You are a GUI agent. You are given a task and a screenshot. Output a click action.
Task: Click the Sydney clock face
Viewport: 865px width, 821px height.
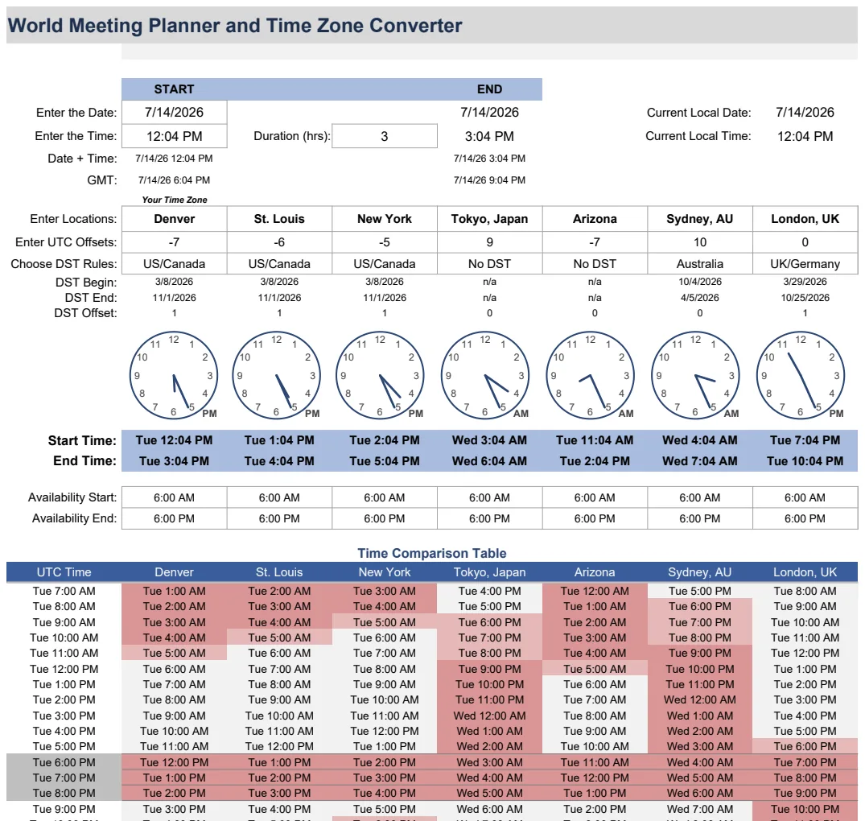[696, 375]
